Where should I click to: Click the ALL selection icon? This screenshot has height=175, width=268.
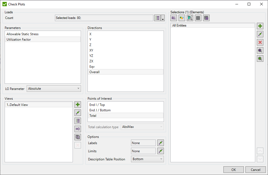coord(174,18)
